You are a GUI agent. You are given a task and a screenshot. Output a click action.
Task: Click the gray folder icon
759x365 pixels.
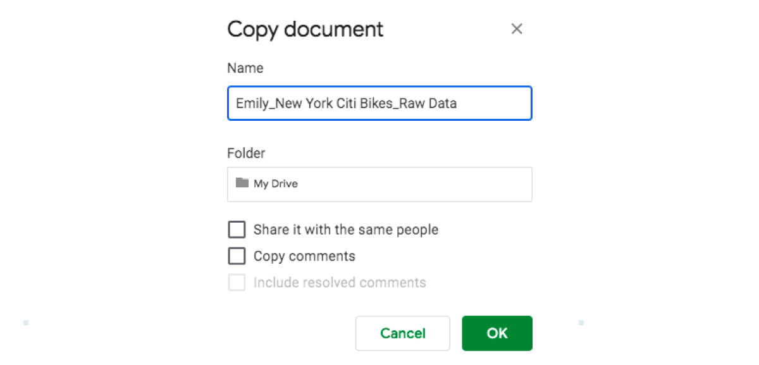point(242,183)
